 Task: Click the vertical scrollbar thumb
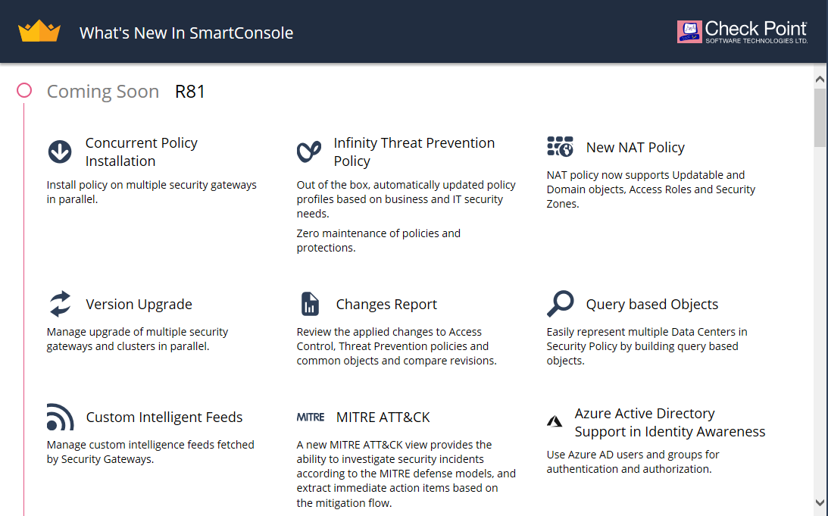[820, 117]
